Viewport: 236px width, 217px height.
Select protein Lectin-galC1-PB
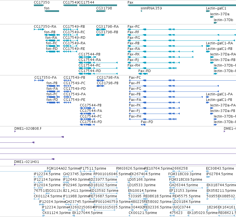[x=207, y=103]
